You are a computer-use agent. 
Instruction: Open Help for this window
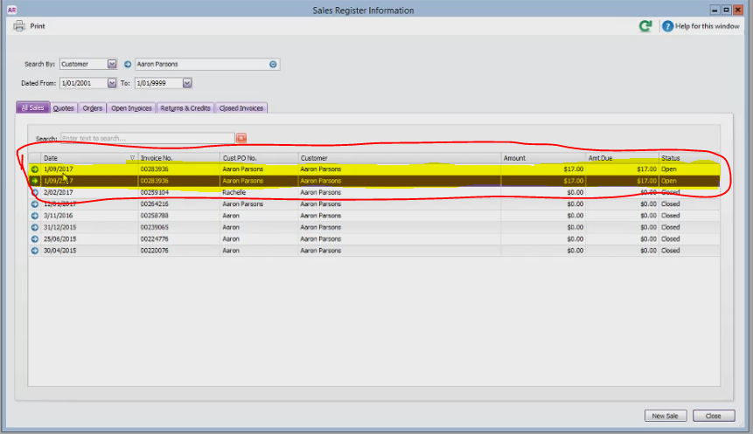pos(701,26)
